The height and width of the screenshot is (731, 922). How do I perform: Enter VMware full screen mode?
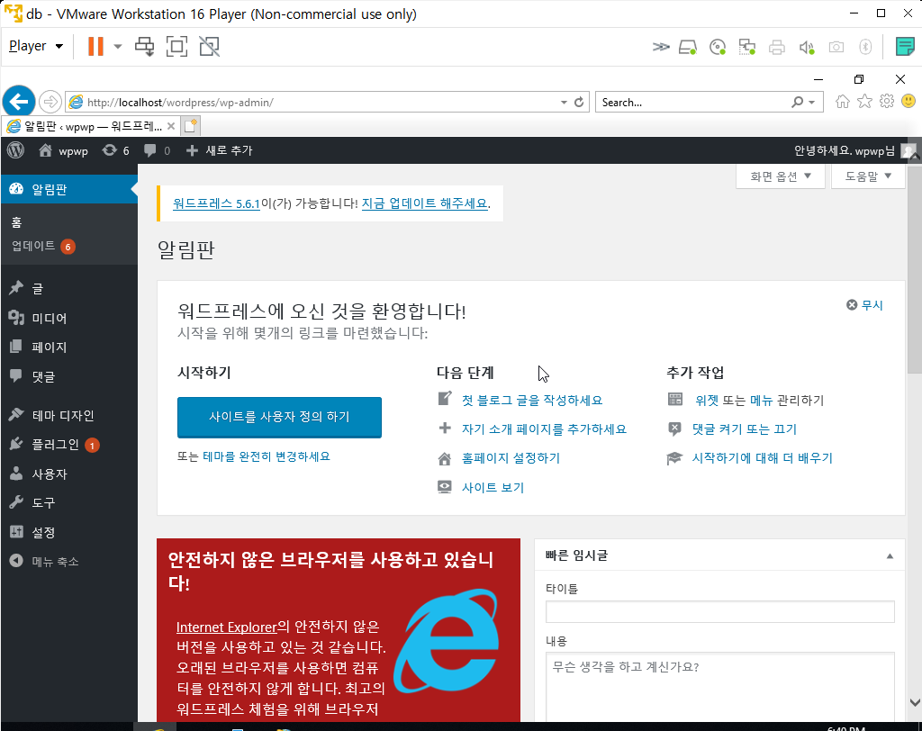177,47
